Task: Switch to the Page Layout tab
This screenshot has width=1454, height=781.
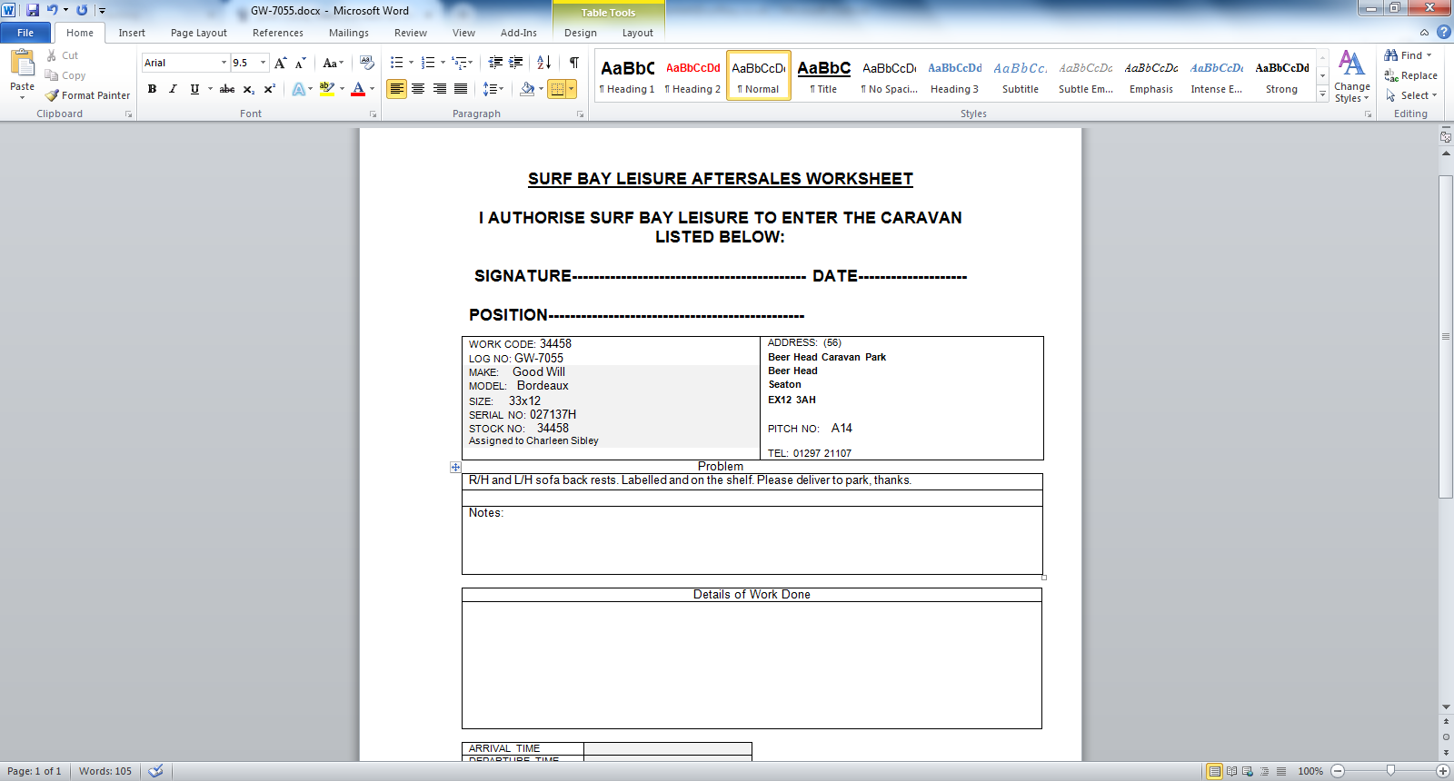Action: point(199,33)
